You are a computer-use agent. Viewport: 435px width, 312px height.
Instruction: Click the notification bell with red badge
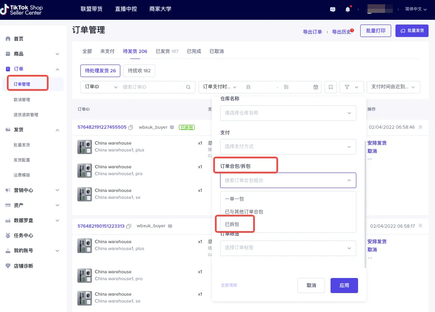pos(347,9)
